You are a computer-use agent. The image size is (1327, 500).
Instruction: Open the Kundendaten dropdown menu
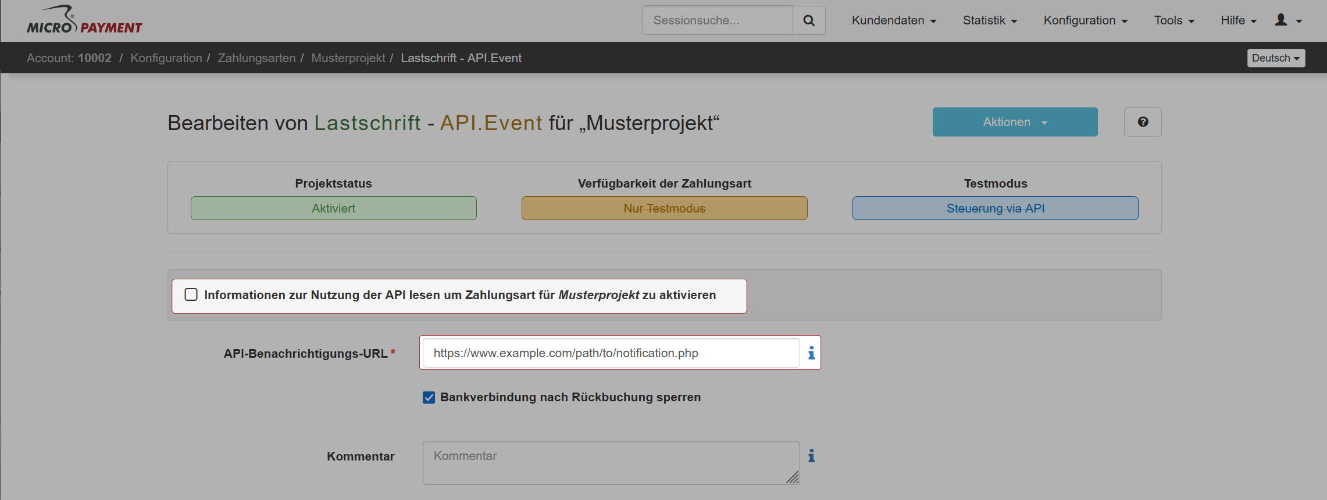point(894,20)
